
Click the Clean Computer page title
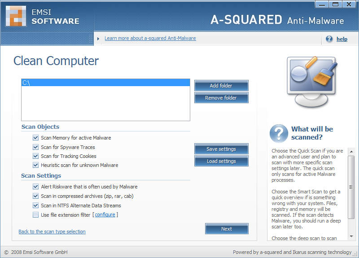56,61
